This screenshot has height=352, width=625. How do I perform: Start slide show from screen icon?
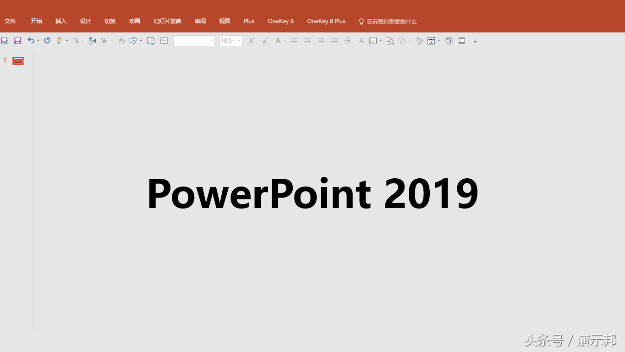point(462,41)
